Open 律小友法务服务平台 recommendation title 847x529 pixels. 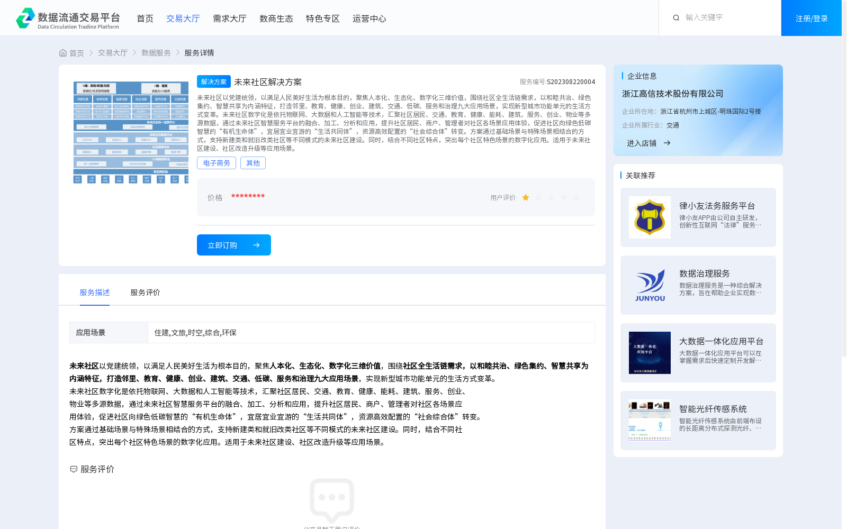coord(717,206)
